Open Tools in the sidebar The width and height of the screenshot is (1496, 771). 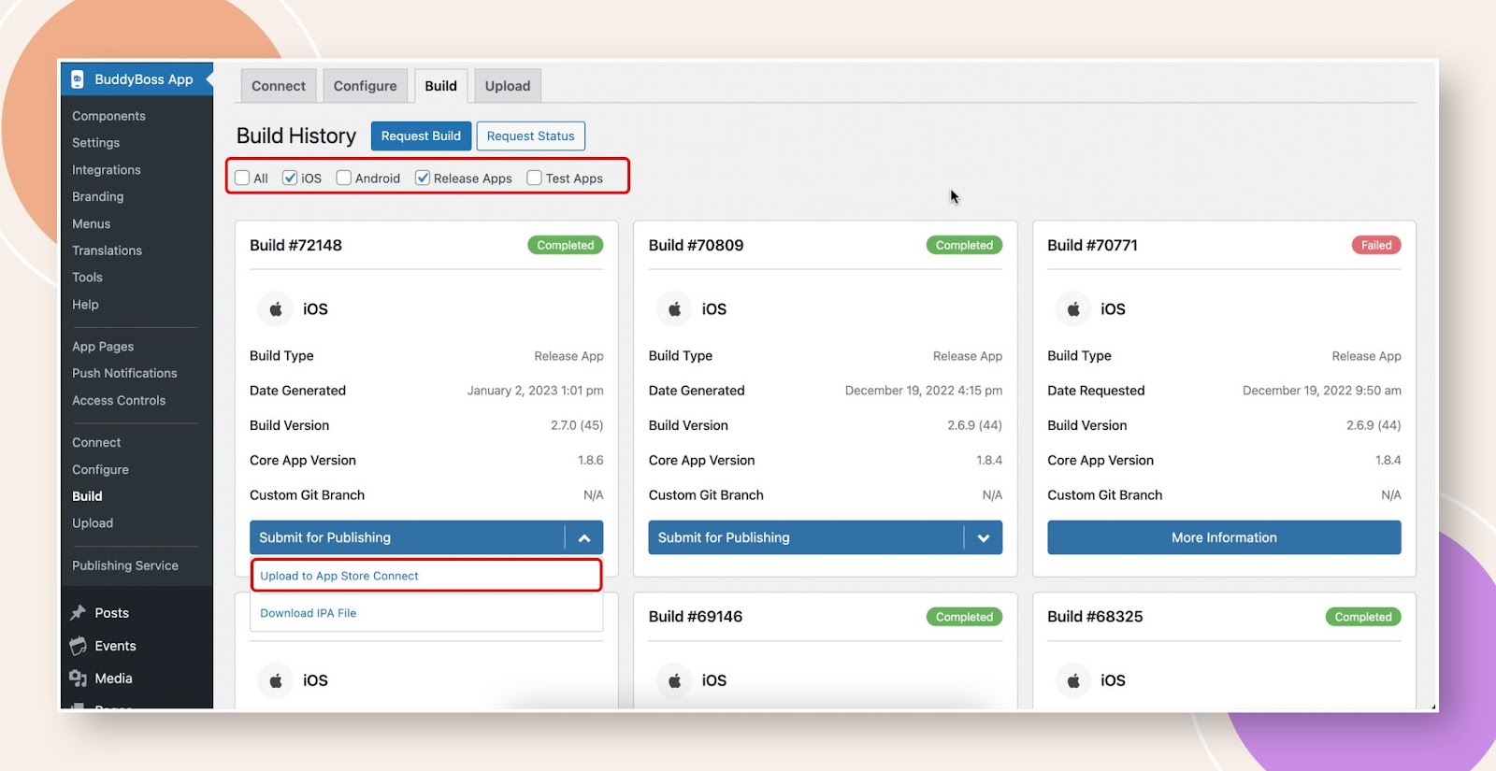coord(88,277)
